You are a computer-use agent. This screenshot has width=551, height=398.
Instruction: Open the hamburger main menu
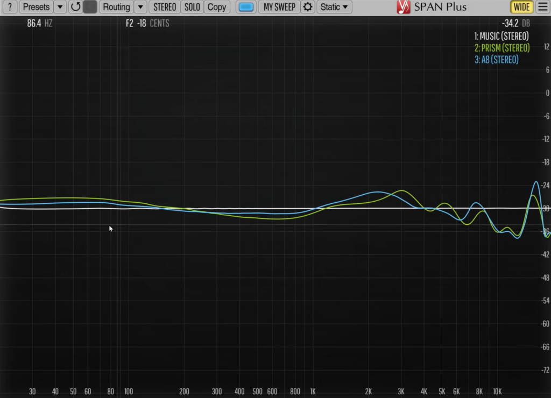pyautogui.click(x=542, y=7)
